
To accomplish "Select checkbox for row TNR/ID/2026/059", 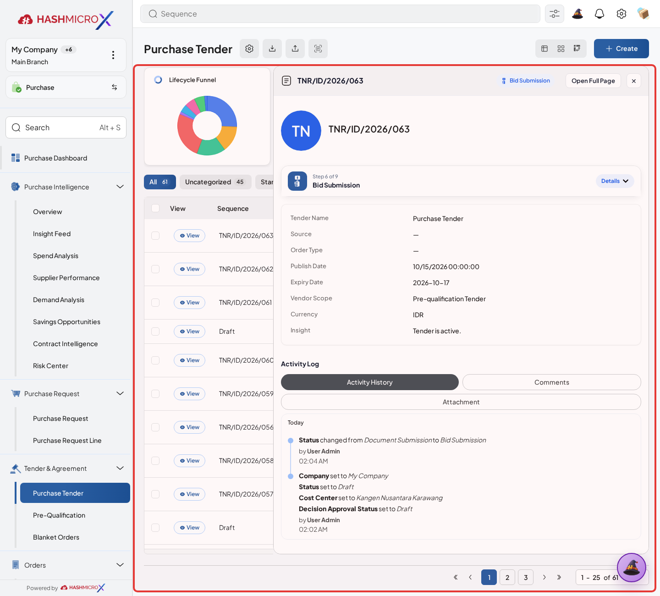I will [x=155, y=394].
